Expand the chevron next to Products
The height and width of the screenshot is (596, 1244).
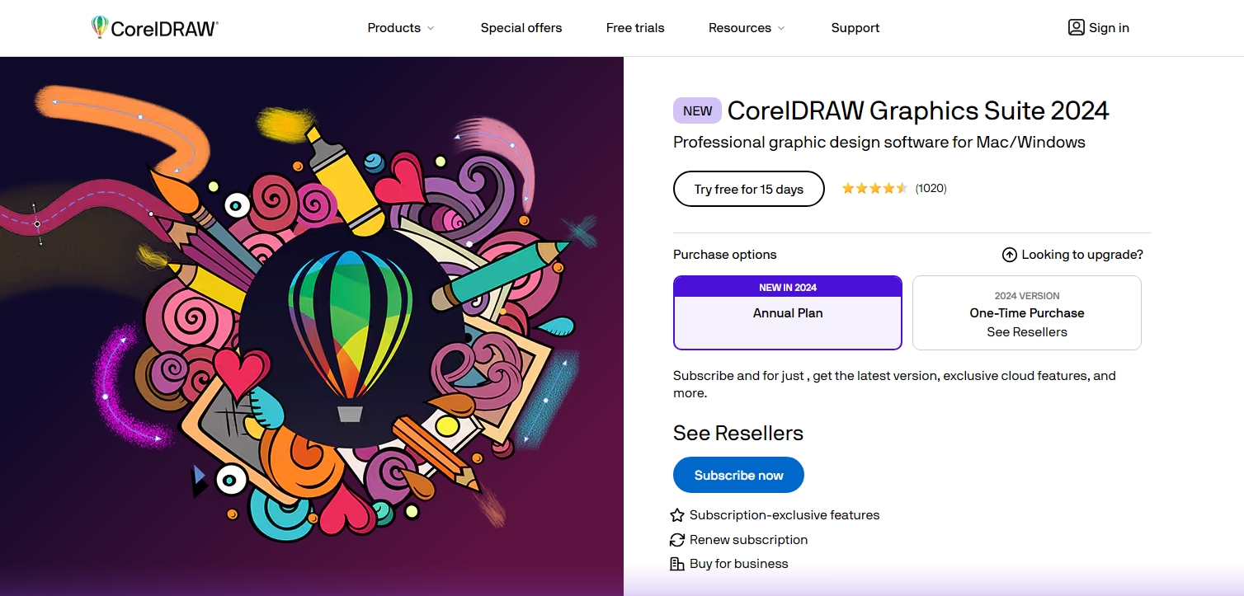(431, 28)
